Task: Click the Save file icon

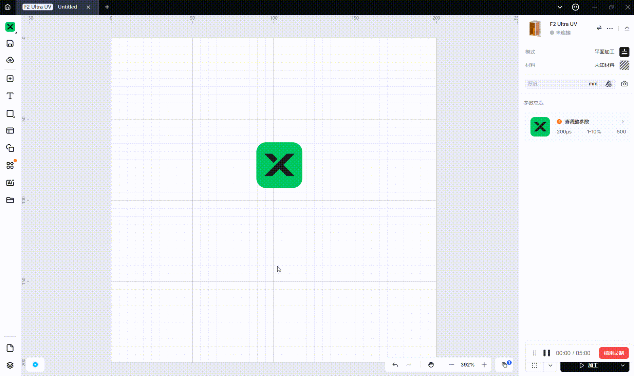Action: (10, 43)
